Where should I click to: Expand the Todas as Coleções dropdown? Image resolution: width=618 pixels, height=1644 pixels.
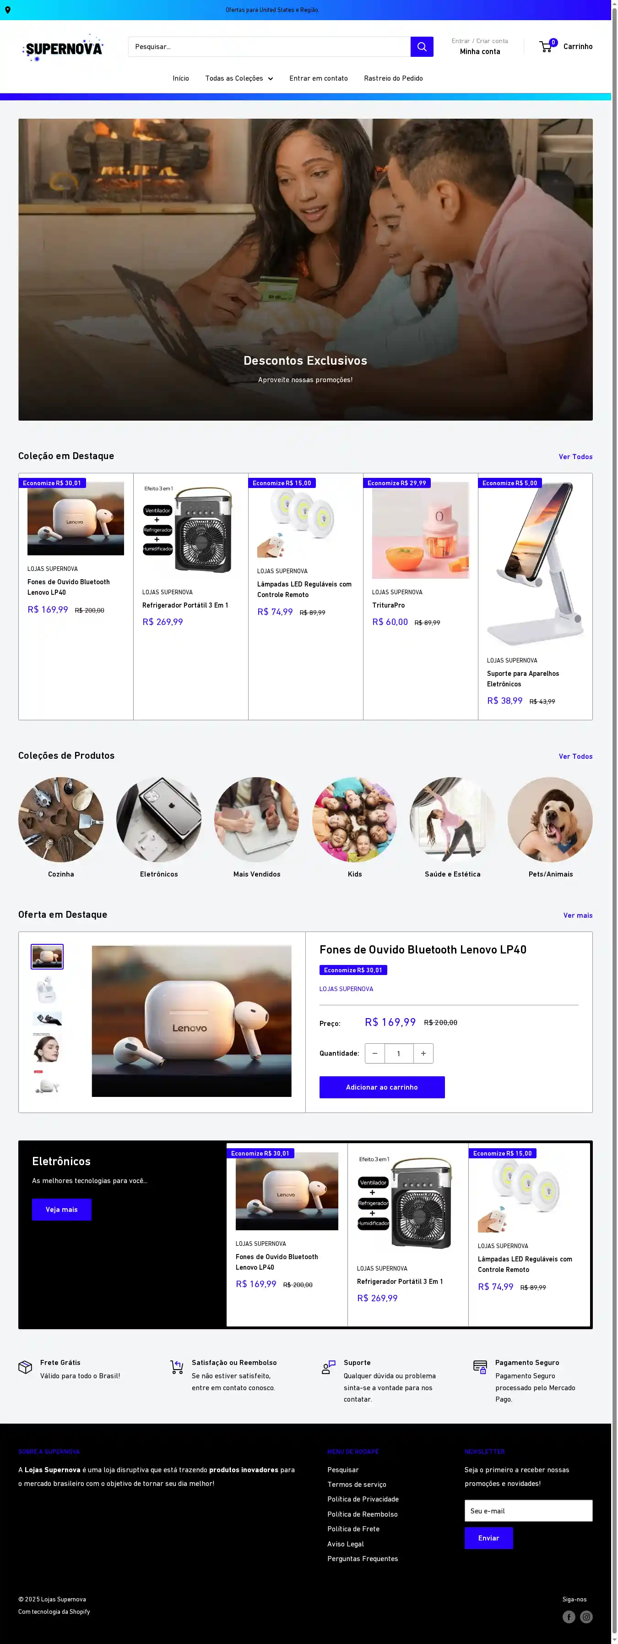click(x=239, y=78)
